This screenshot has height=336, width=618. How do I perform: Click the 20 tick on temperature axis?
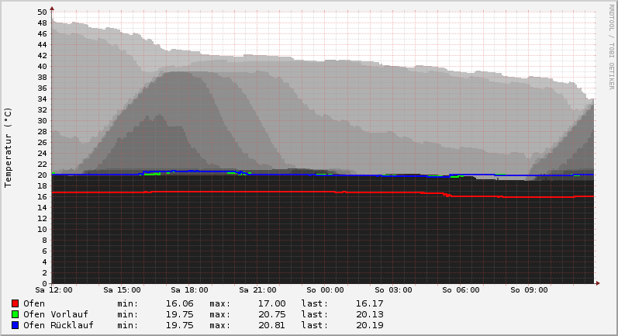tap(42, 175)
